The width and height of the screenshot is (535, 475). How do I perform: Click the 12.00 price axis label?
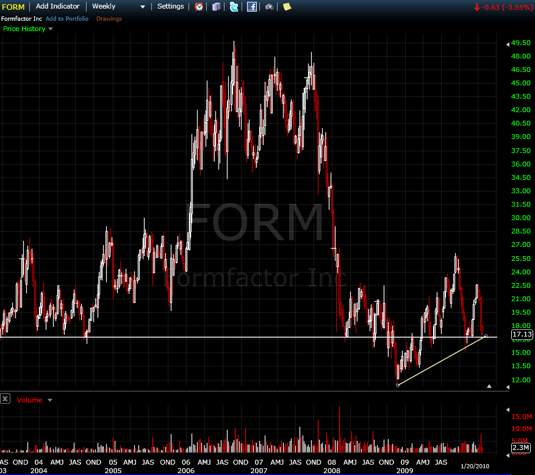click(x=521, y=379)
